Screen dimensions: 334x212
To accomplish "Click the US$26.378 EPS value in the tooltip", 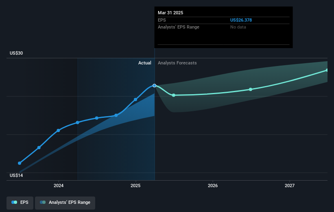I will 241,20.
